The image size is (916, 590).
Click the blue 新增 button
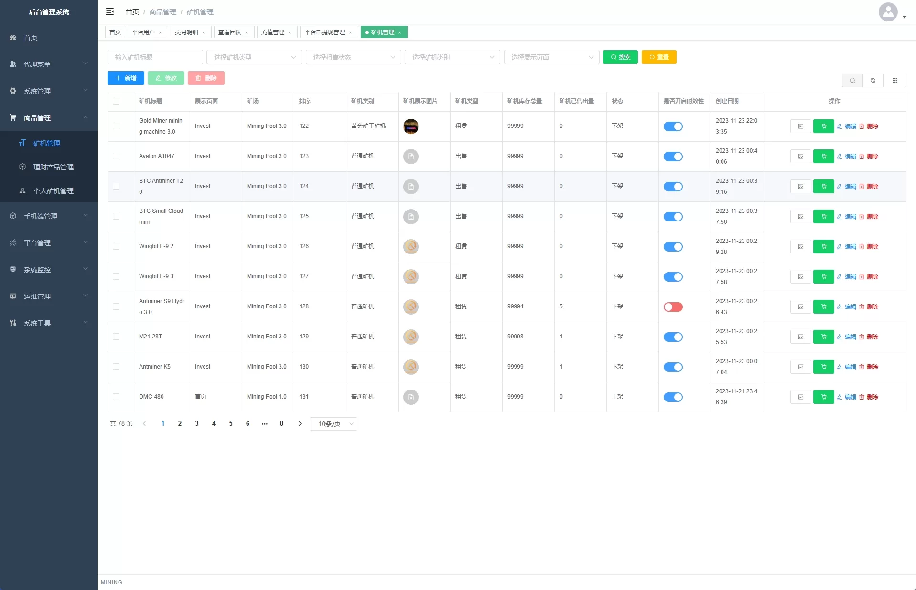pyautogui.click(x=126, y=78)
